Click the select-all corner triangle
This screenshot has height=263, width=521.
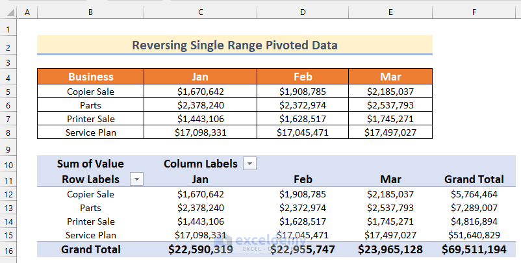(x=10, y=12)
